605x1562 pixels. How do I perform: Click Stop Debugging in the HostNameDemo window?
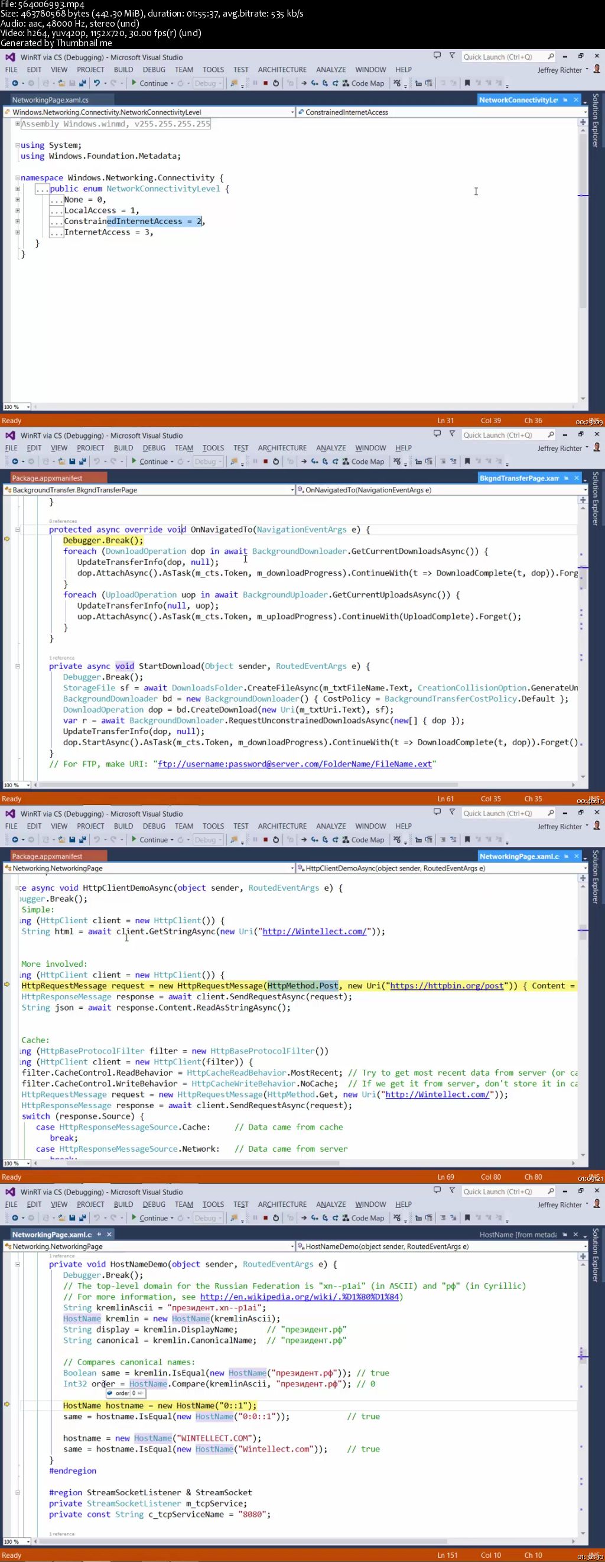click(x=265, y=1218)
